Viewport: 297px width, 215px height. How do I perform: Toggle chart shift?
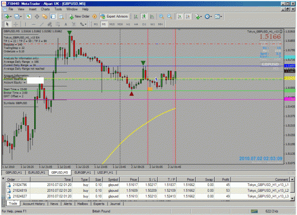tap(188, 17)
